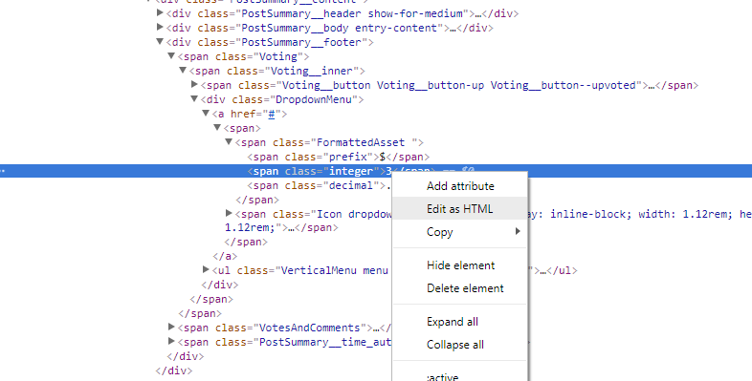Collapse the DropdownMenu div node
The image size is (752, 381).
[x=194, y=99]
